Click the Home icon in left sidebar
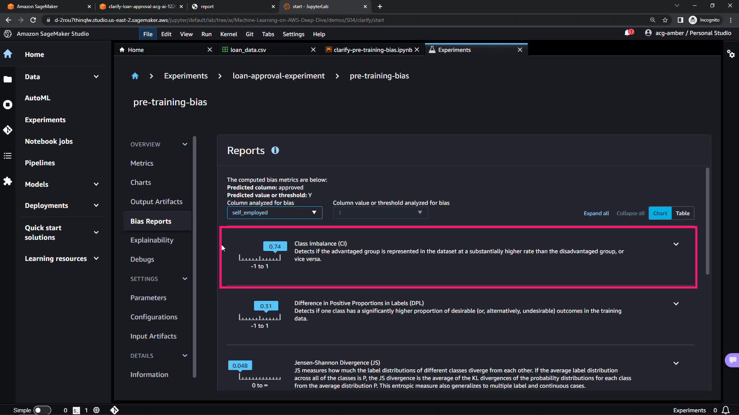This screenshot has width=739, height=415. (8, 54)
